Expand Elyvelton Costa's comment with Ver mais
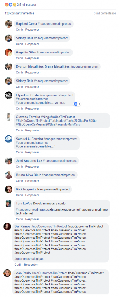 [x=60, y=103]
